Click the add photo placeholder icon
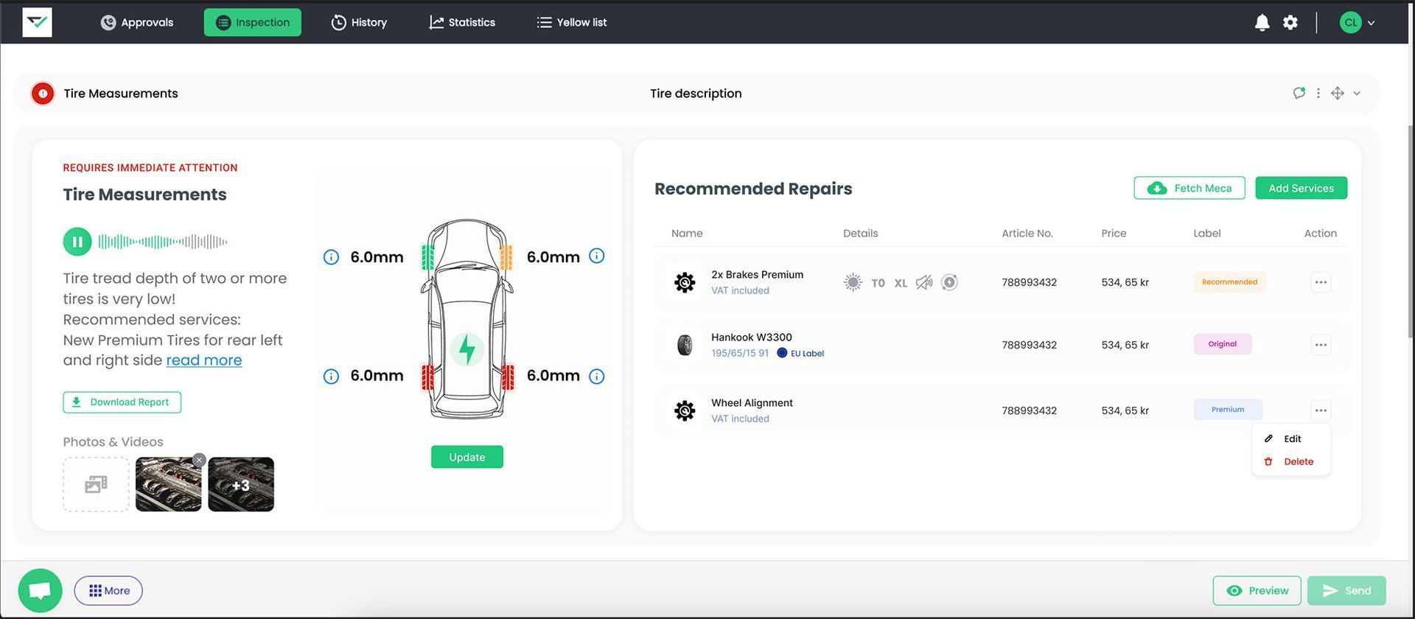The width and height of the screenshot is (1415, 619). (x=96, y=484)
